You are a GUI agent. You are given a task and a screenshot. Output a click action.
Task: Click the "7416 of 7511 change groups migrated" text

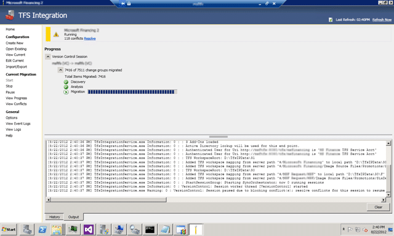pos(93,70)
